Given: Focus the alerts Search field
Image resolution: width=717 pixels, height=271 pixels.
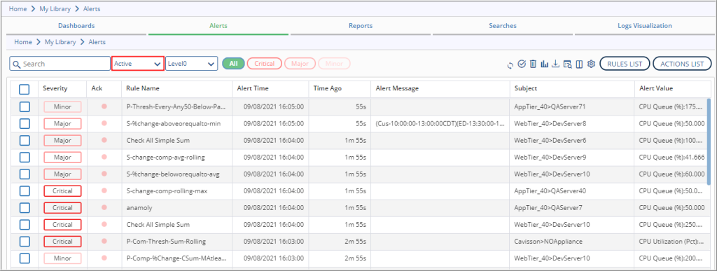Looking at the screenshot, I should pyautogui.click(x=60, y=64).
